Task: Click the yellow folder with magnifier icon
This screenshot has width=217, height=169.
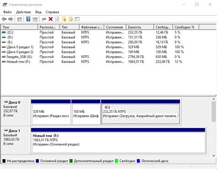Action: coord(71,19)
